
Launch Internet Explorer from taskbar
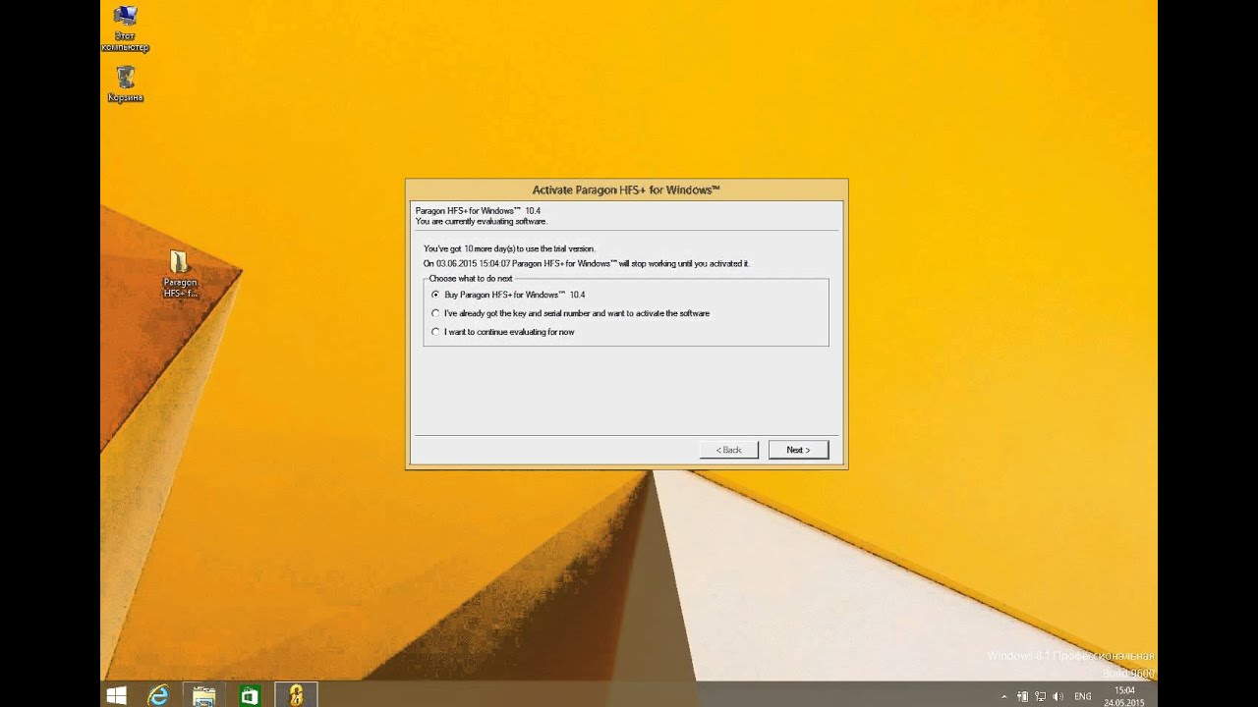[x=158, y=695]
